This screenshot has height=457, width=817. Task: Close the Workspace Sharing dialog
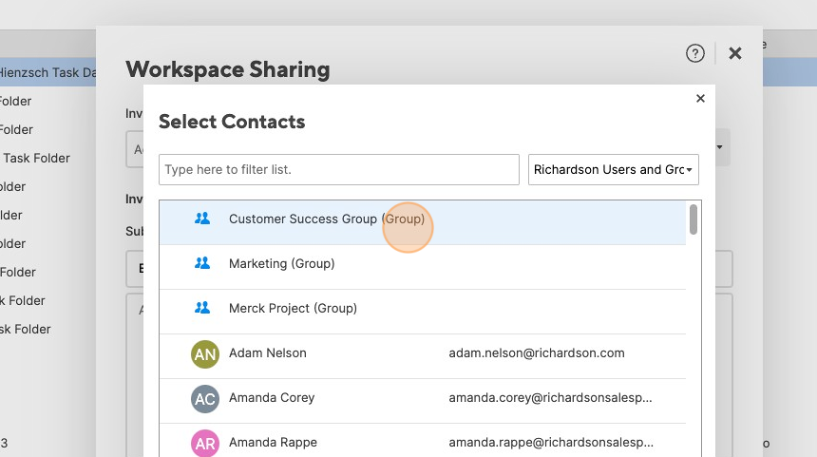tap(734, 54)
